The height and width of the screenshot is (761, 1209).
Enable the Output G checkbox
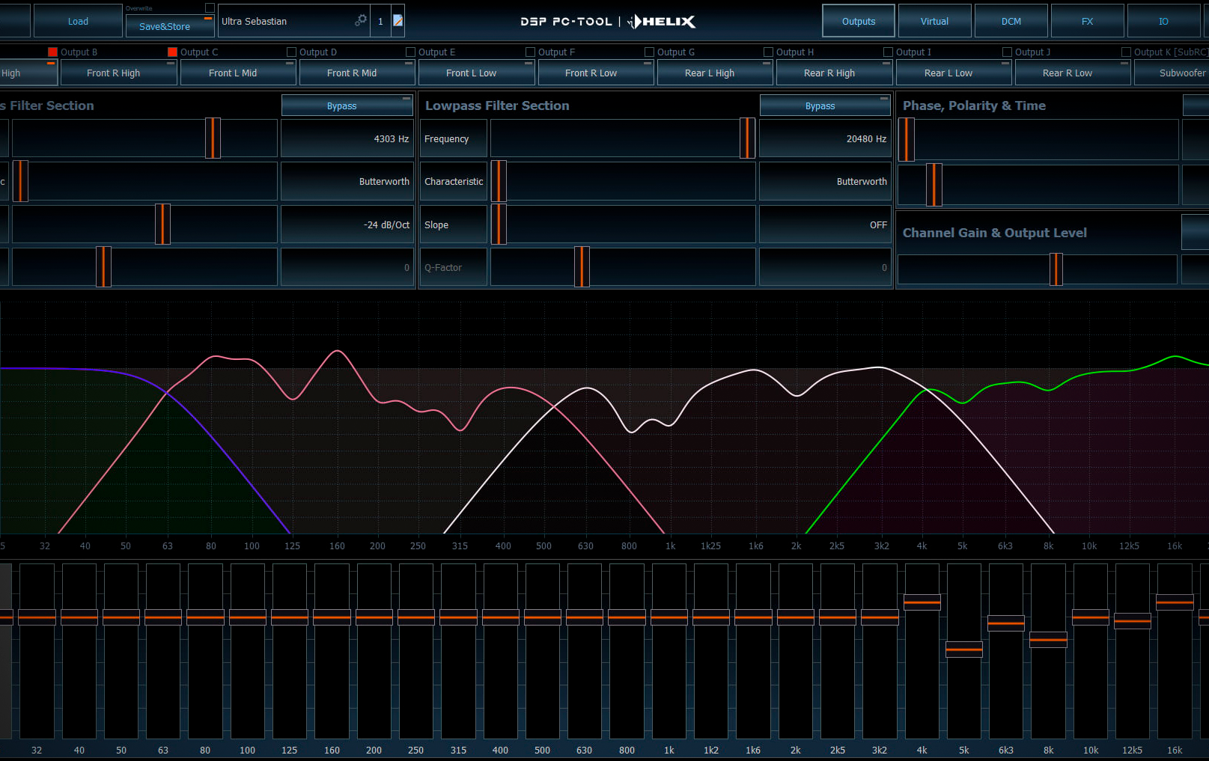(x=649, y=52)
